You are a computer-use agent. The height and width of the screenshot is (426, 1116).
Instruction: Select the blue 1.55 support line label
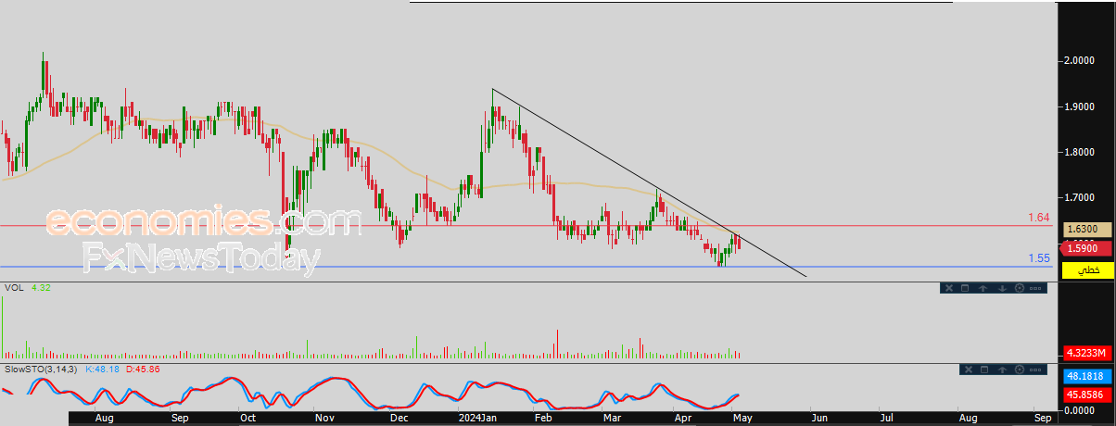1038,258
